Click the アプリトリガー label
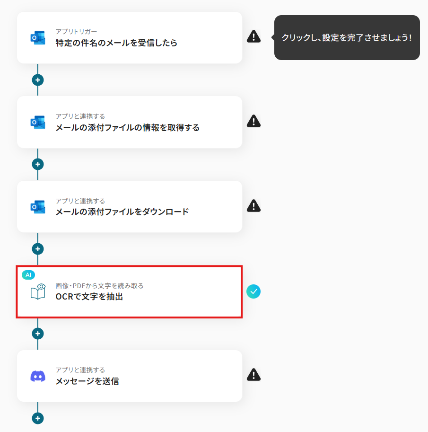Screen dimensions: 428x432 (76, 32)
